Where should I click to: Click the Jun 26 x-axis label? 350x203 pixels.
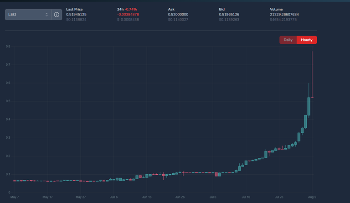point(180,197)
